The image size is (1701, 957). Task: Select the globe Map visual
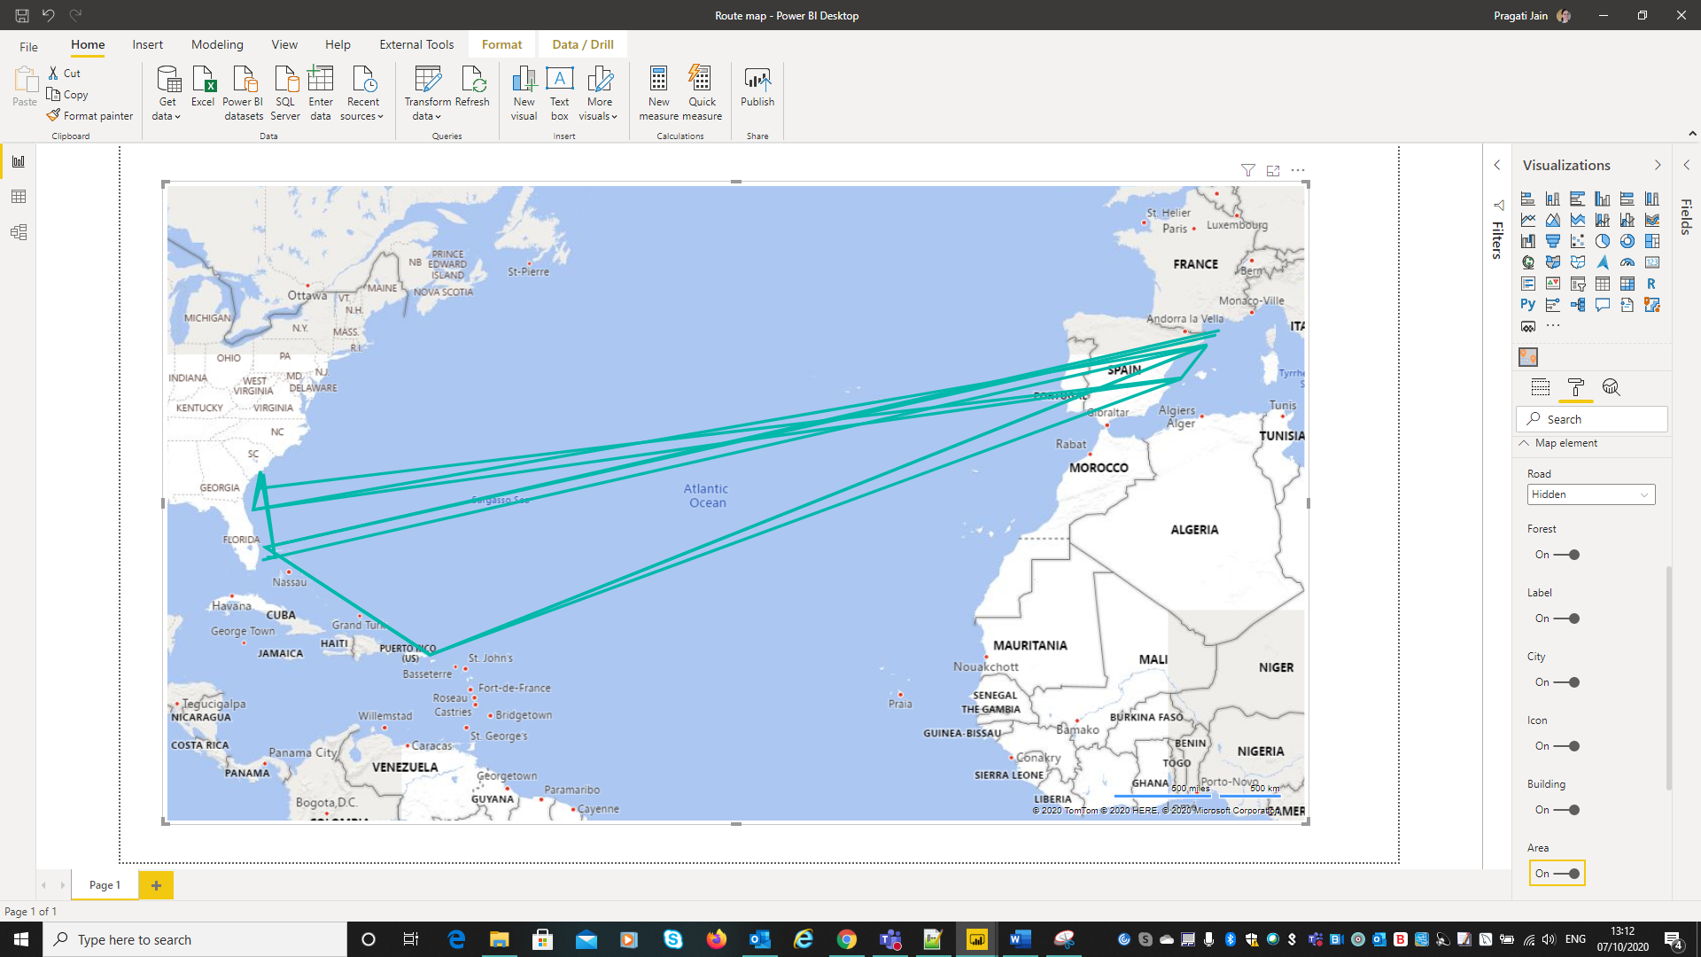pos(1528,262)
